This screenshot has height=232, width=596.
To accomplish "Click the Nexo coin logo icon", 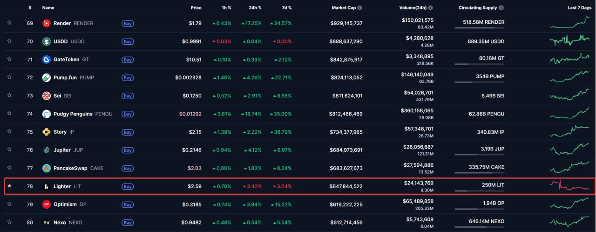I will (x=47, y=223).
